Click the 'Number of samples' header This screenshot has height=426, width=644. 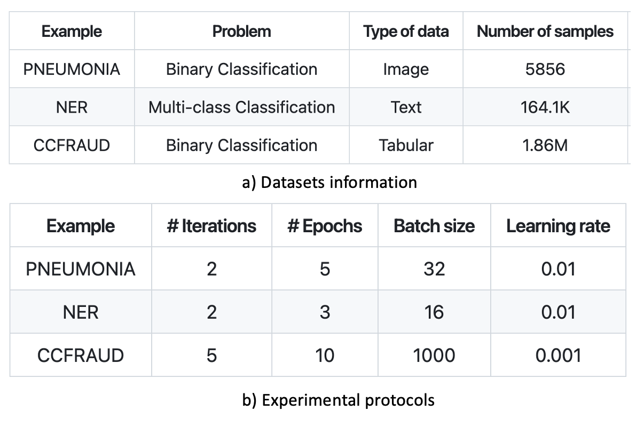[545, 31]
